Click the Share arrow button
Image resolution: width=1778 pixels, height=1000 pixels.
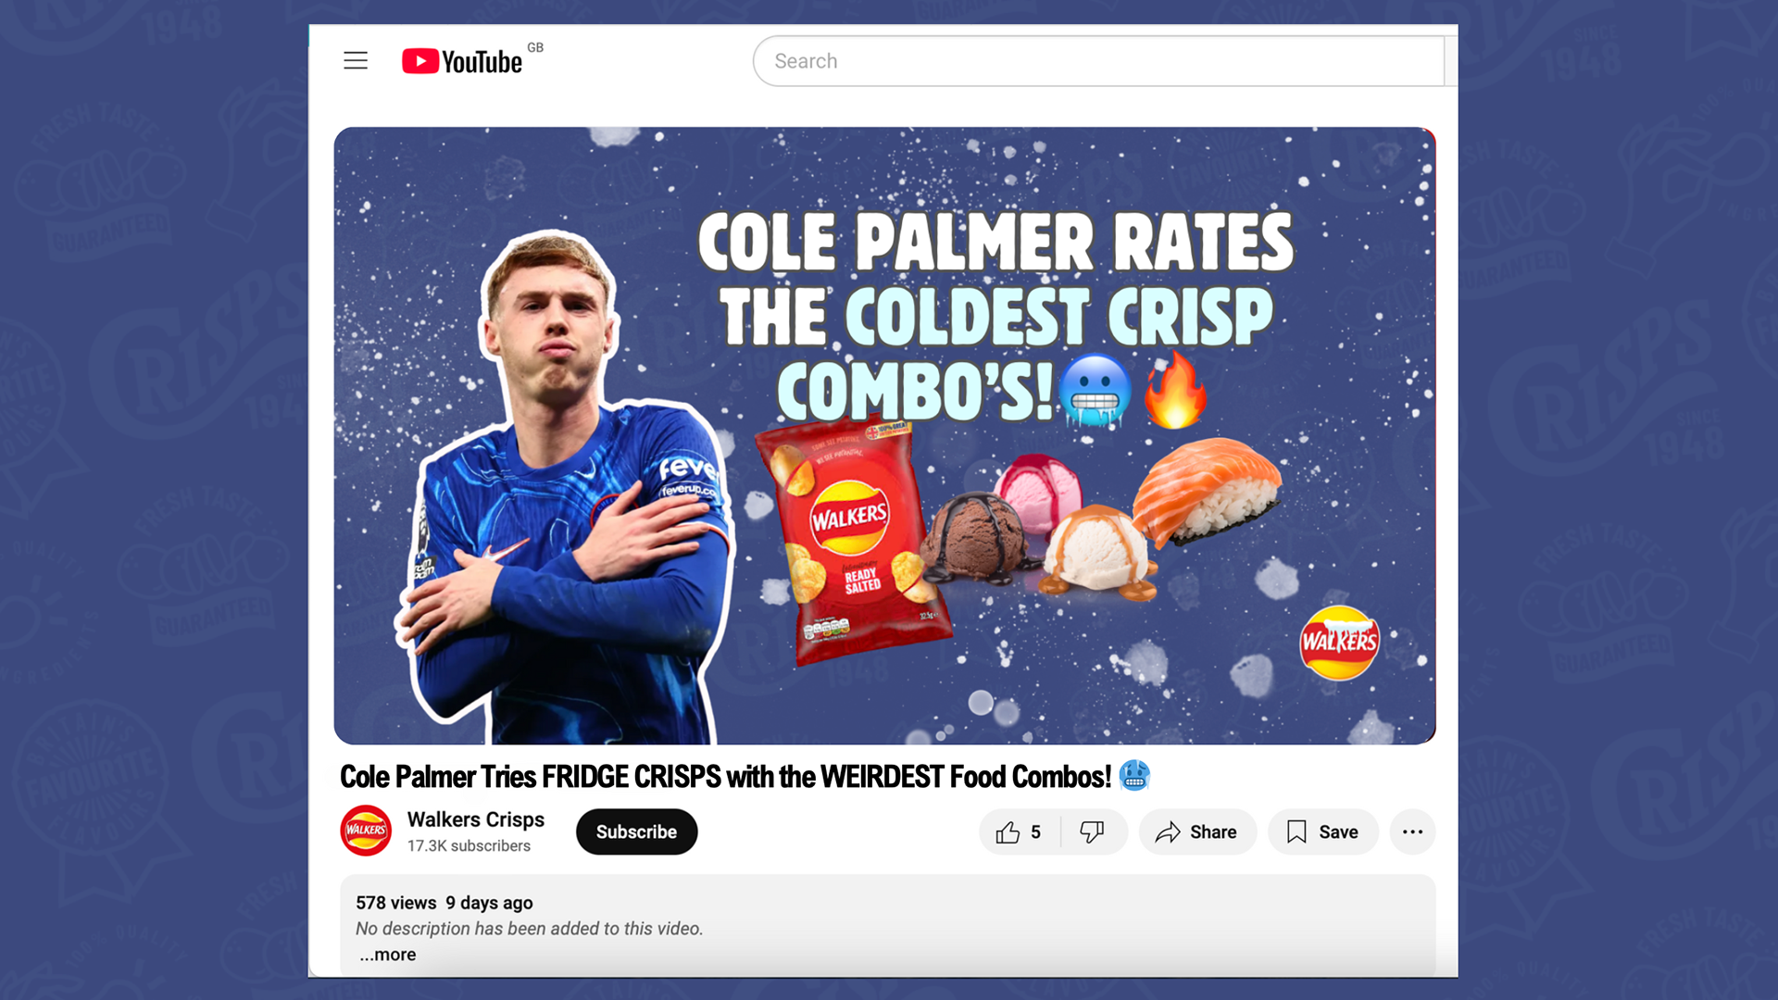click(x=1196, y=832)
